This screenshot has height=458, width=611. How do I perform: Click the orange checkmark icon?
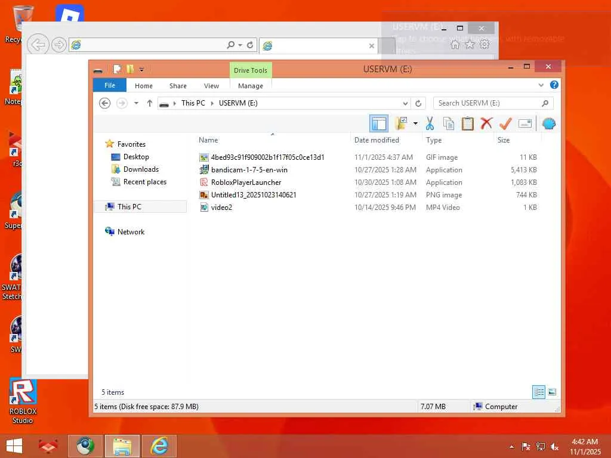click(505, 124)
